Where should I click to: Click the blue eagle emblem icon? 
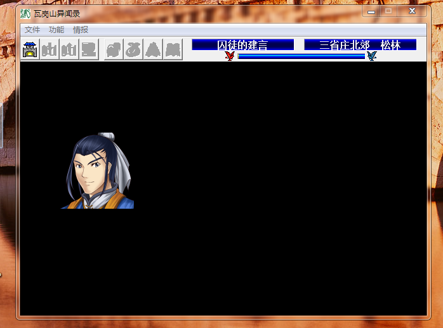pos(372,56)
